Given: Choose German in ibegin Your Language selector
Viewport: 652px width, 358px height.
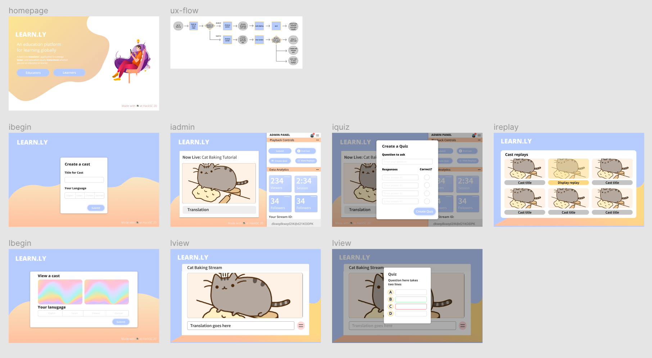Looking at the screenshot, I should [x=99, y=196].
